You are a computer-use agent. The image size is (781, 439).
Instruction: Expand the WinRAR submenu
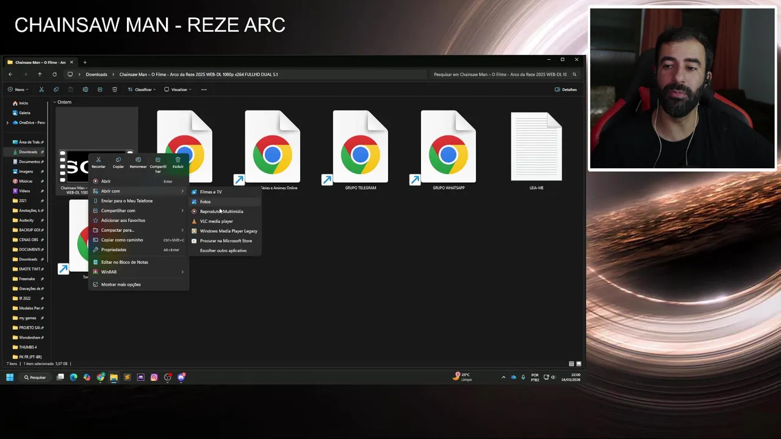[x=139, y=272]
